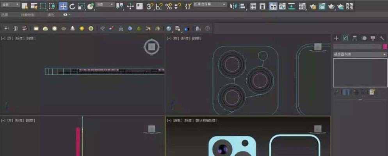
Task: Click cone spotlight icon in toolbar
Action: [73, 28]
